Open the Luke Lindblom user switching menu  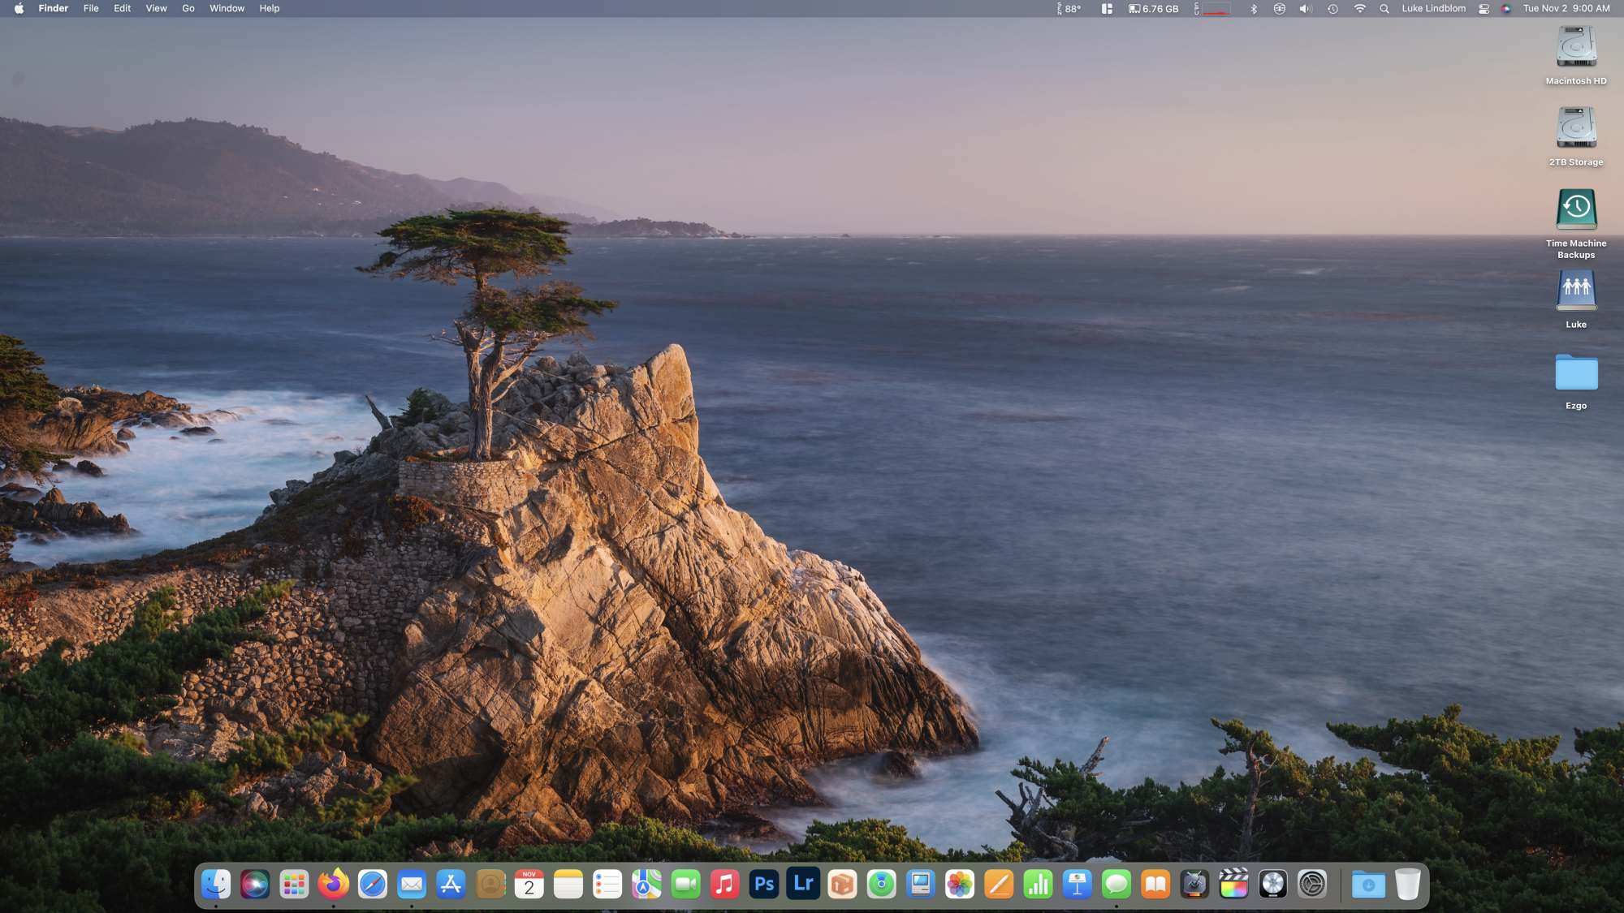click(1433, 9)
